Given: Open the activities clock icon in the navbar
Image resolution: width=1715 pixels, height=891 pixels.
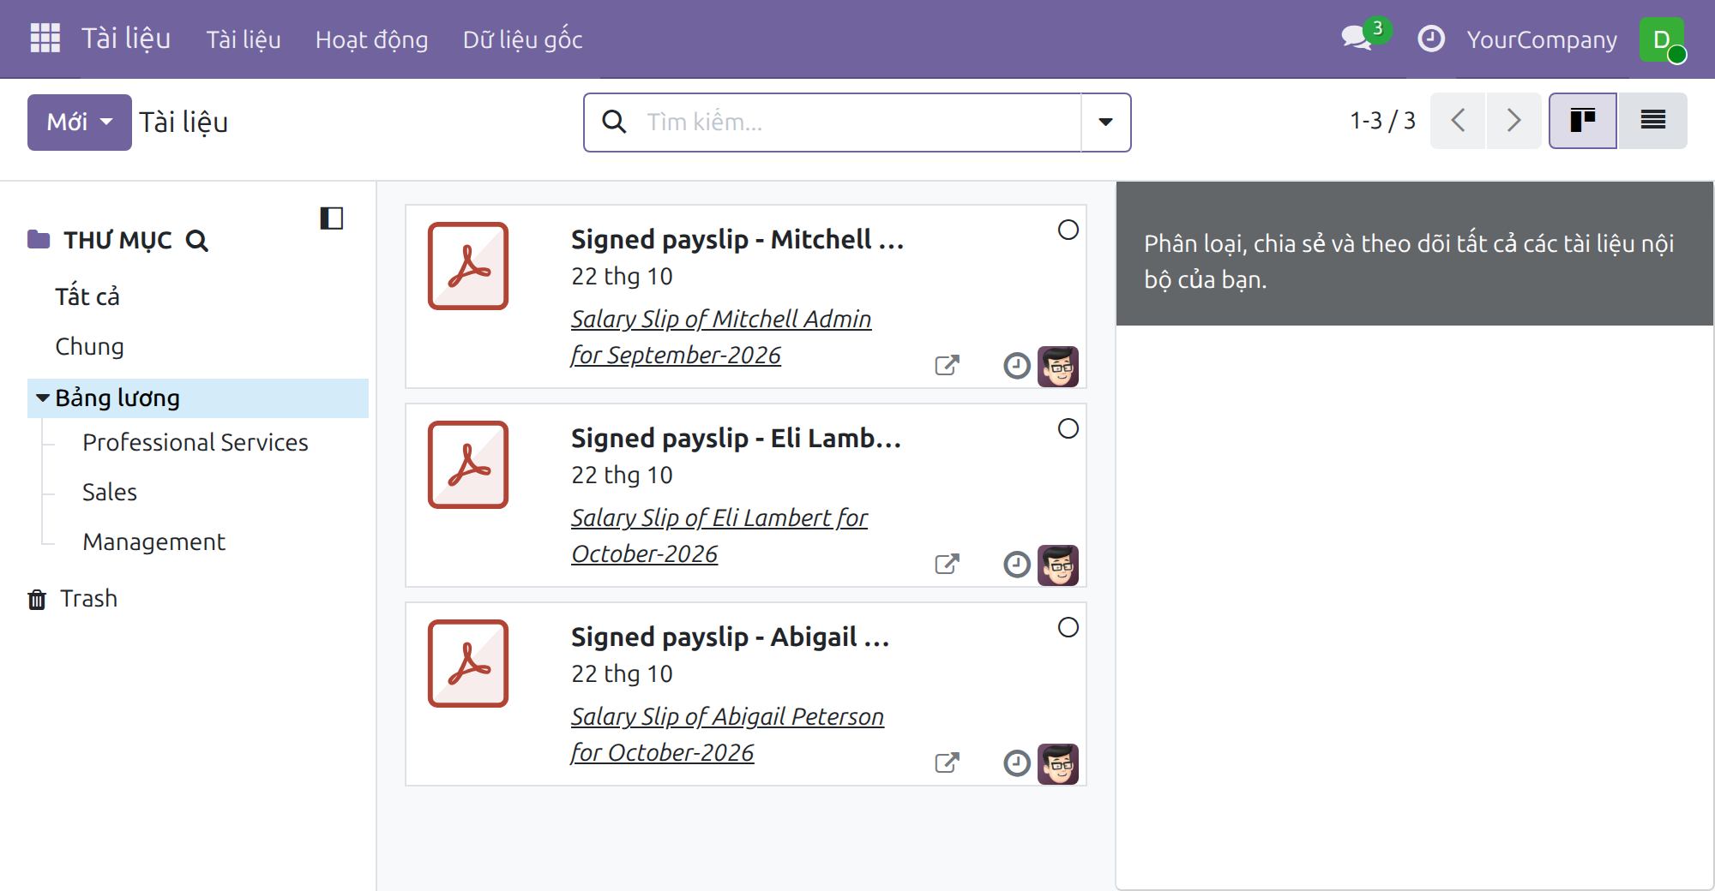Looking at the screenshot, I should pos(1431,39).
